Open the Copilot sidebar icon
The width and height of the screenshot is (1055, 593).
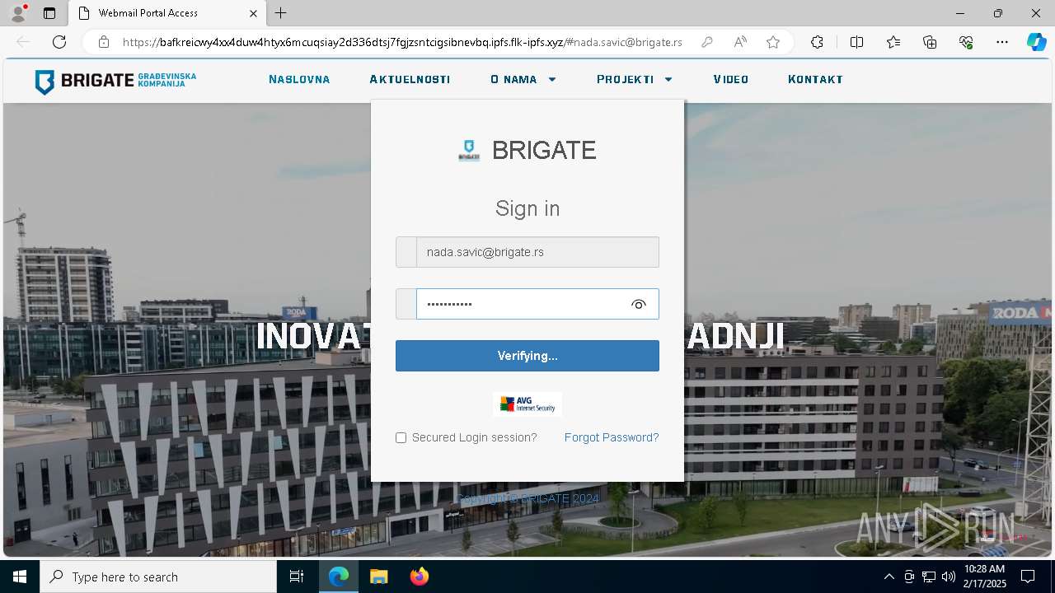click(1036, 42)
